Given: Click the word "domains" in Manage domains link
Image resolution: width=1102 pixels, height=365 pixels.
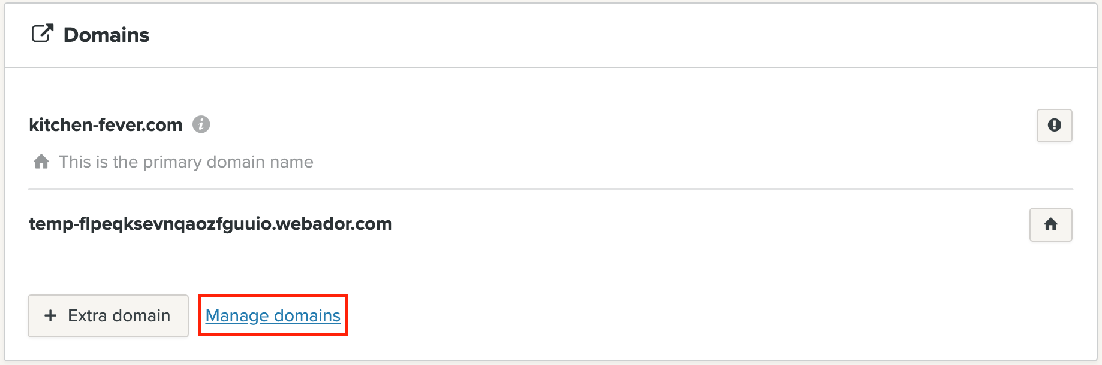Looking at the screenshot, I should (x=307, y=315).
